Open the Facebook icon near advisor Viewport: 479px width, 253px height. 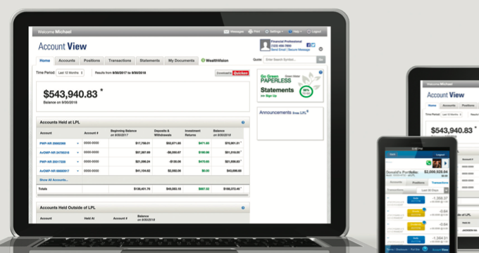[309, 45]
